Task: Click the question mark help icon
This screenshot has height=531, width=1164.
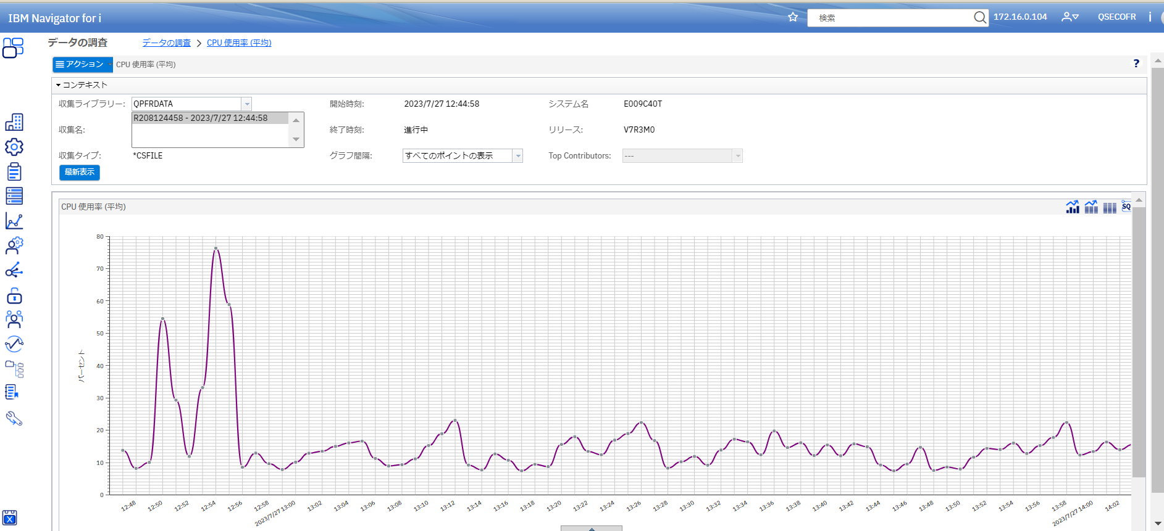Action: [x=1136, y=64]
